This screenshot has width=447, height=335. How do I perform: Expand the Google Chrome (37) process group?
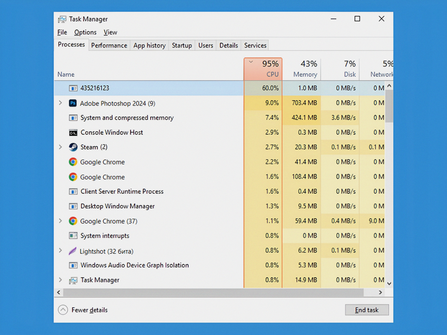pyautogui.click(x=60, y=221)
